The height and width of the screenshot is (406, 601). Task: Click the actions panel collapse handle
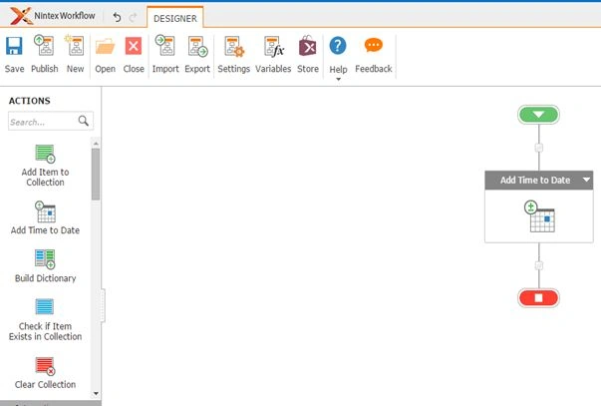tap(103, 305)
